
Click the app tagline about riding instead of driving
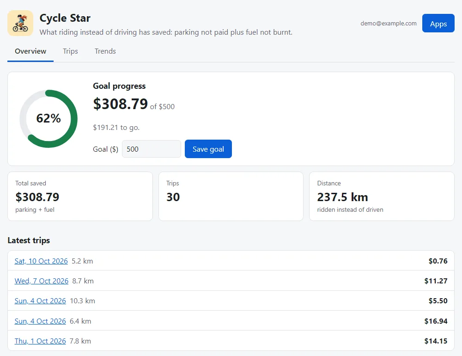coord(166,32)
